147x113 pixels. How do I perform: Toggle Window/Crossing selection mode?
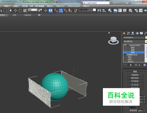click(x=10, y=11)
